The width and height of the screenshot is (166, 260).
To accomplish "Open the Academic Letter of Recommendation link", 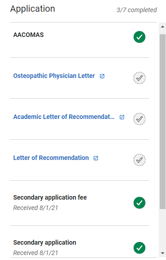I will point(64,117).
